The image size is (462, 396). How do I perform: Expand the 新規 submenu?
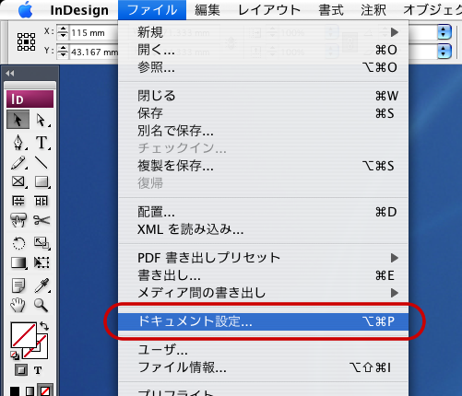(x=264, y=32)
